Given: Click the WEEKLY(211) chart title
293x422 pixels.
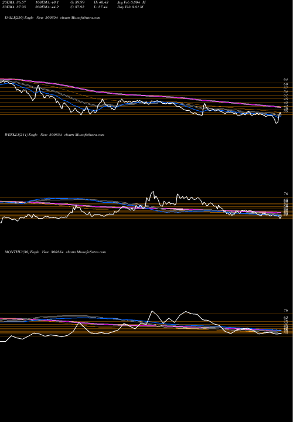Looking at the screenshot, I should pos(54,135).
